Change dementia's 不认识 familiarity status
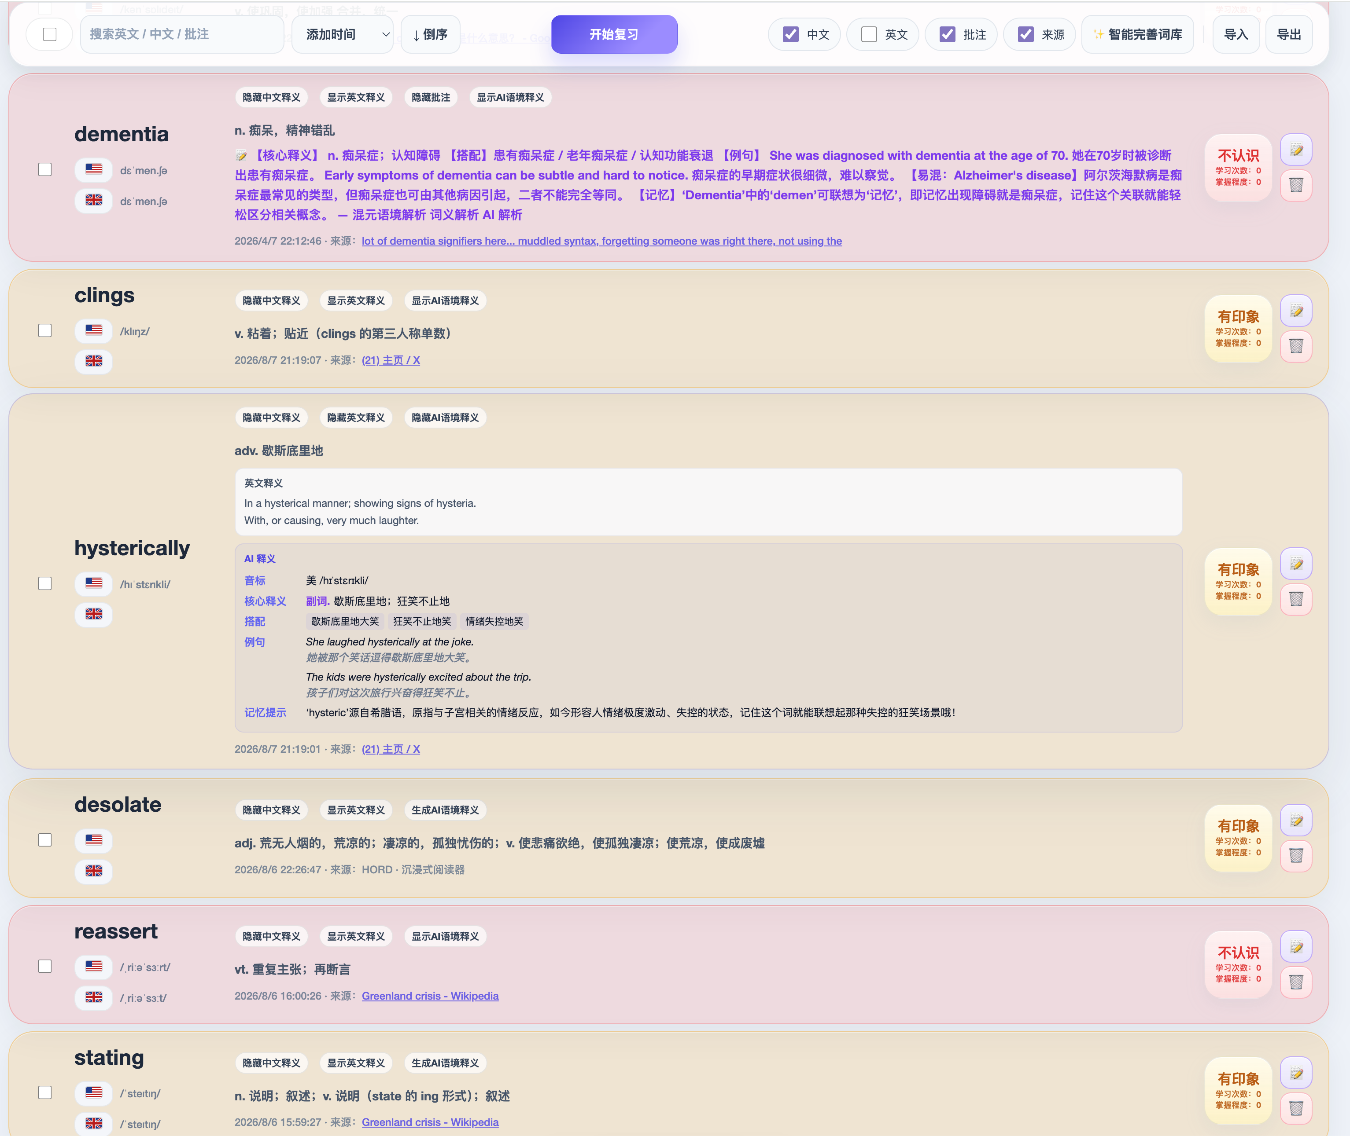 (1238, 168)
